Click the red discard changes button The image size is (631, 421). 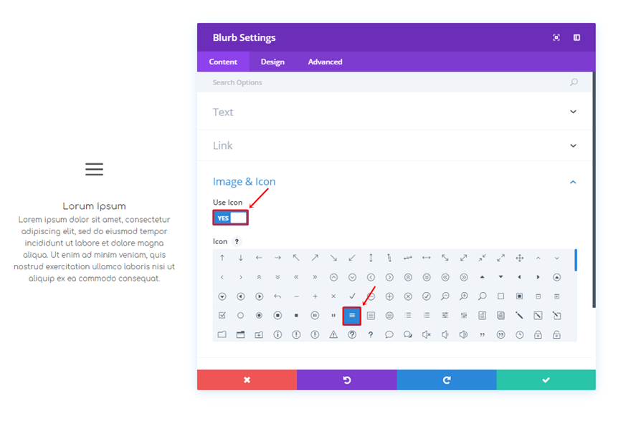tap(247, 380)
